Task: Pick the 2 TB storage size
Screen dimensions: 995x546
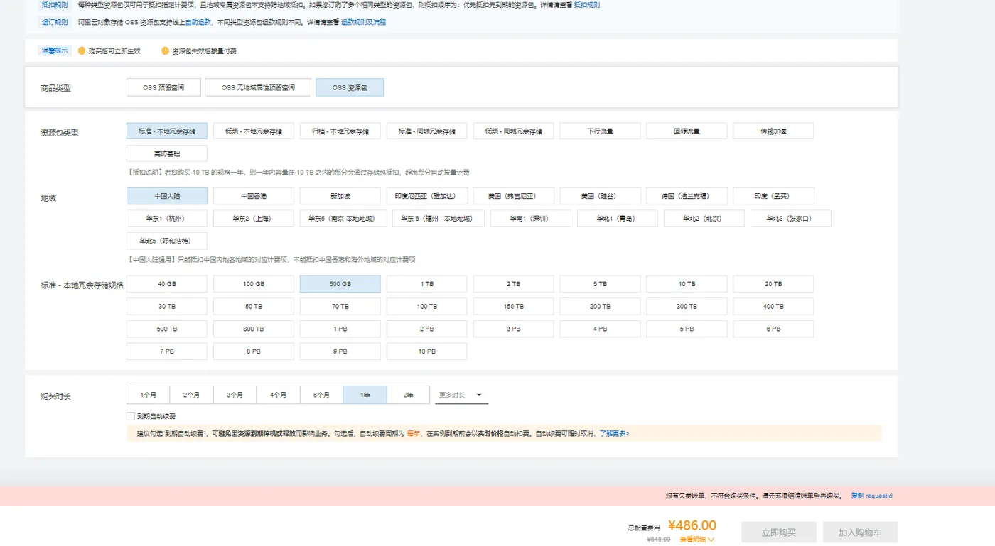Action: (x=514, y=284)
